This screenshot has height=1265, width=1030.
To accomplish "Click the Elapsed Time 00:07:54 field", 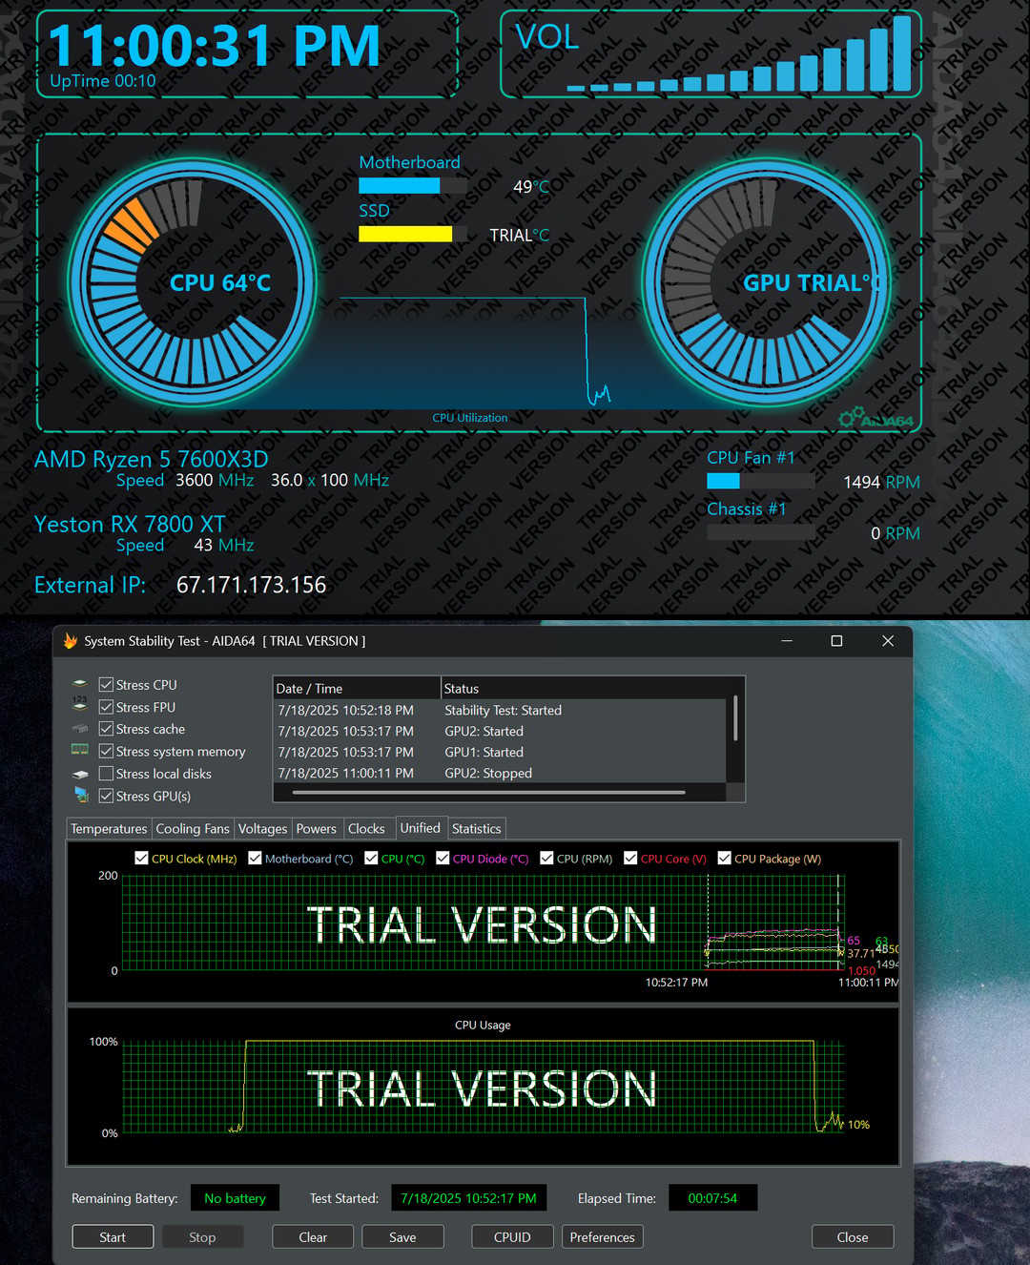I will point(712,1198).
